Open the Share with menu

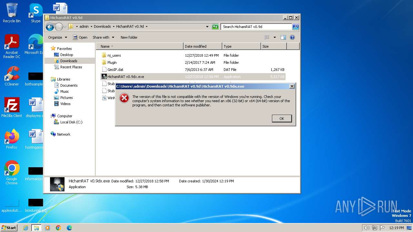[x=103, y=37]
